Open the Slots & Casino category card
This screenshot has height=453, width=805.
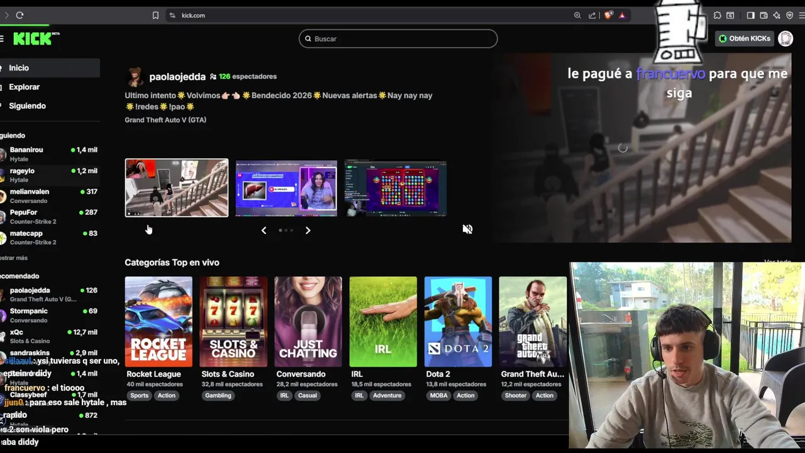click(233, 322)
